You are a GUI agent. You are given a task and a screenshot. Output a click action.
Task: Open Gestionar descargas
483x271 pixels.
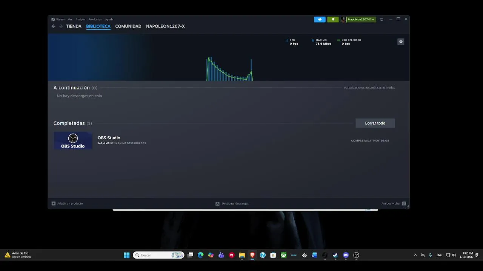click(235, 204)
